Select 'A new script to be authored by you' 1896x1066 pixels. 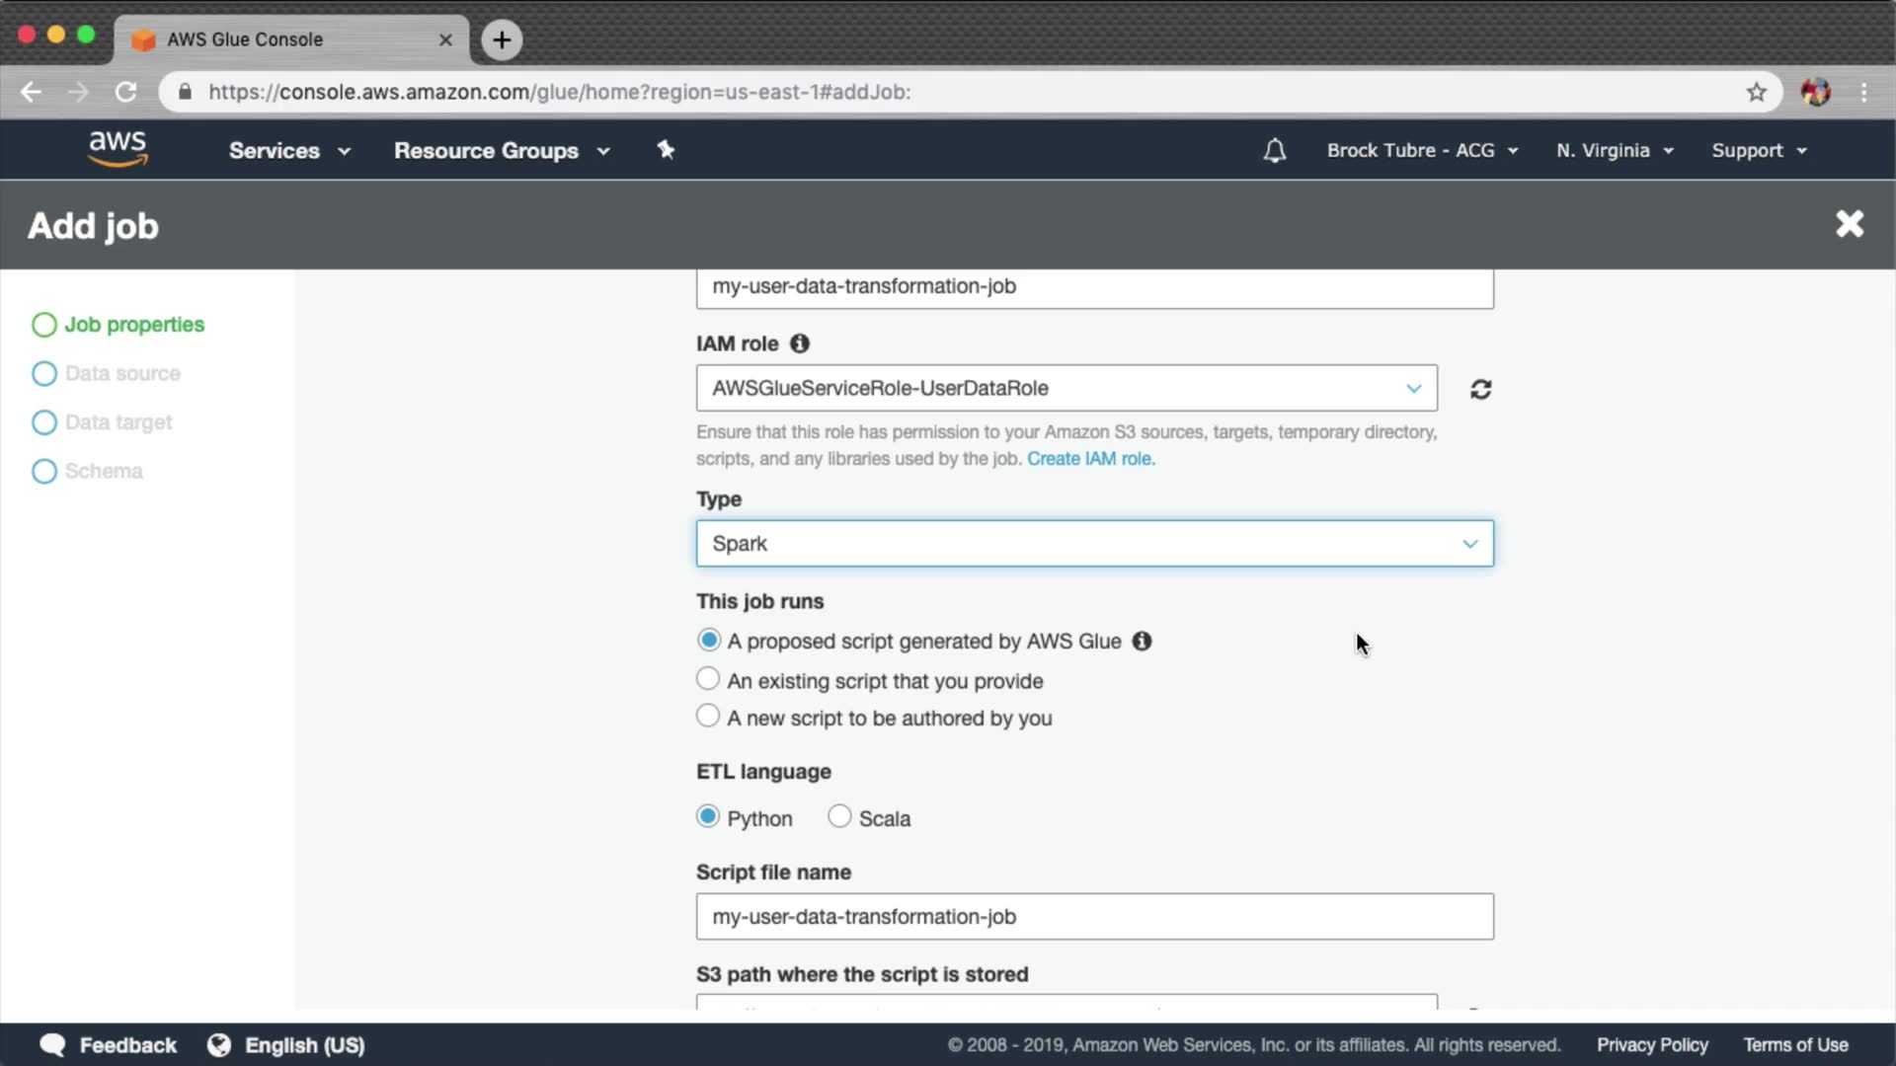pos(708,717)
